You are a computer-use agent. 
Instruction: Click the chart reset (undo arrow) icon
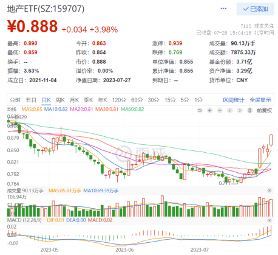(200, 110)
